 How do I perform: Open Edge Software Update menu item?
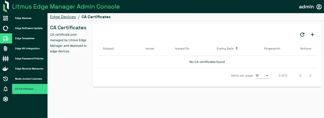coord(30,28)
